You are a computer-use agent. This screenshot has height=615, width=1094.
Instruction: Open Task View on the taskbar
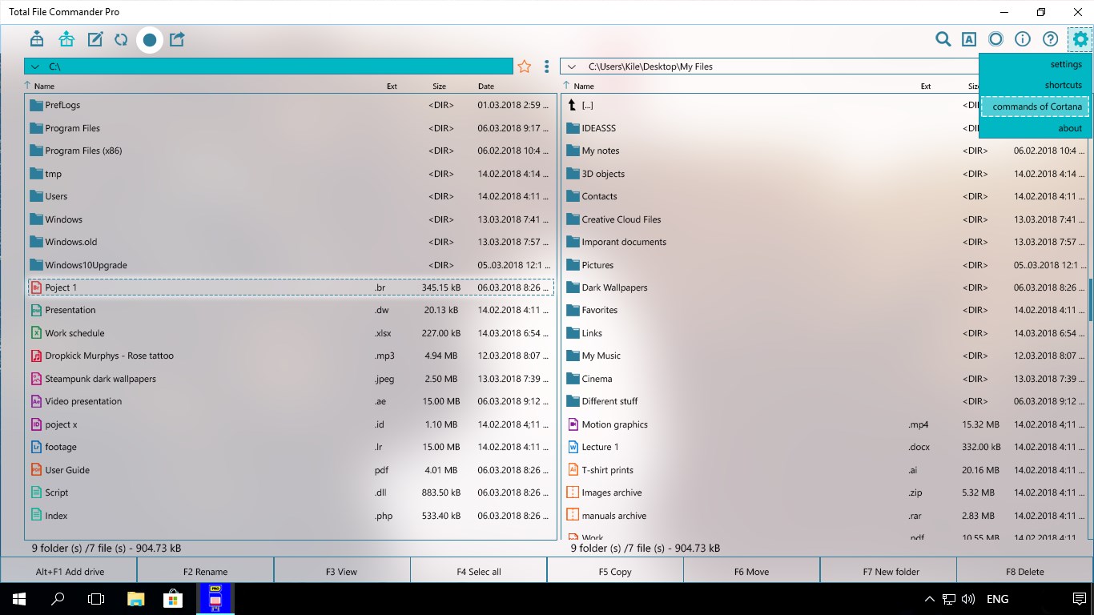[x=96, y=599]
